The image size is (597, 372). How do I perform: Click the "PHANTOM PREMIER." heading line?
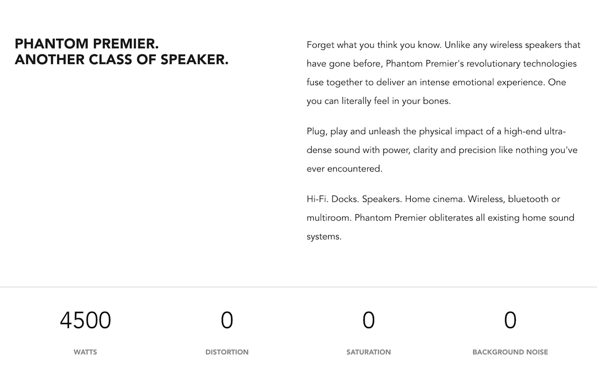click(x=86, y=44)
